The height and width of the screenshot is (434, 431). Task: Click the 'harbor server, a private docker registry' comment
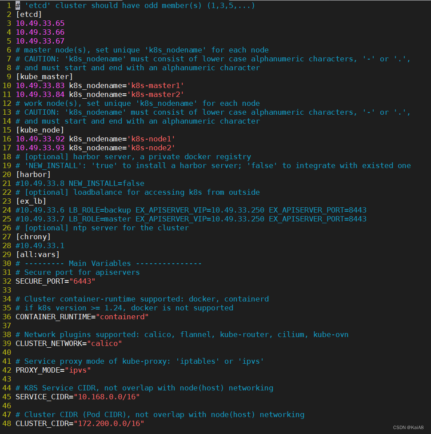[133, 157]
